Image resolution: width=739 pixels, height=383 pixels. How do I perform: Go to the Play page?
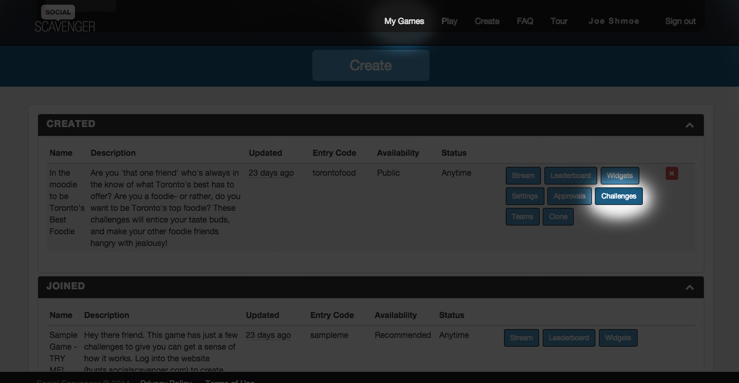(x=449, y=21)
